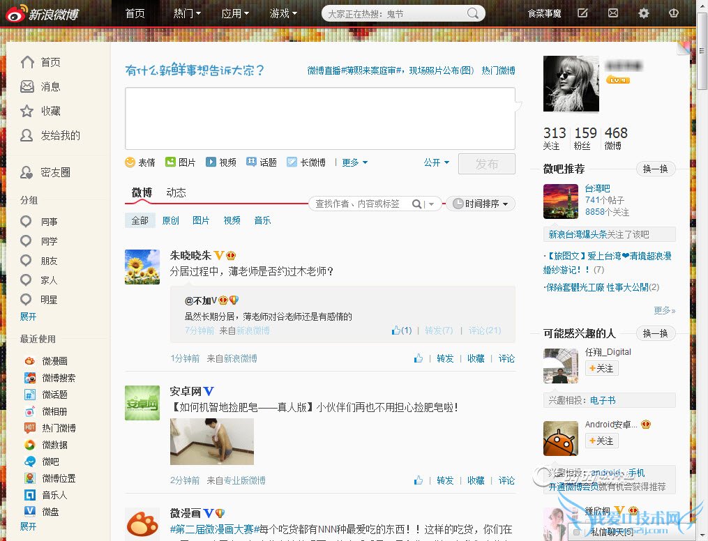Screen dimensions: 708x541
Task: Open the 热门 dropdown menu
Action: [187, 13]
